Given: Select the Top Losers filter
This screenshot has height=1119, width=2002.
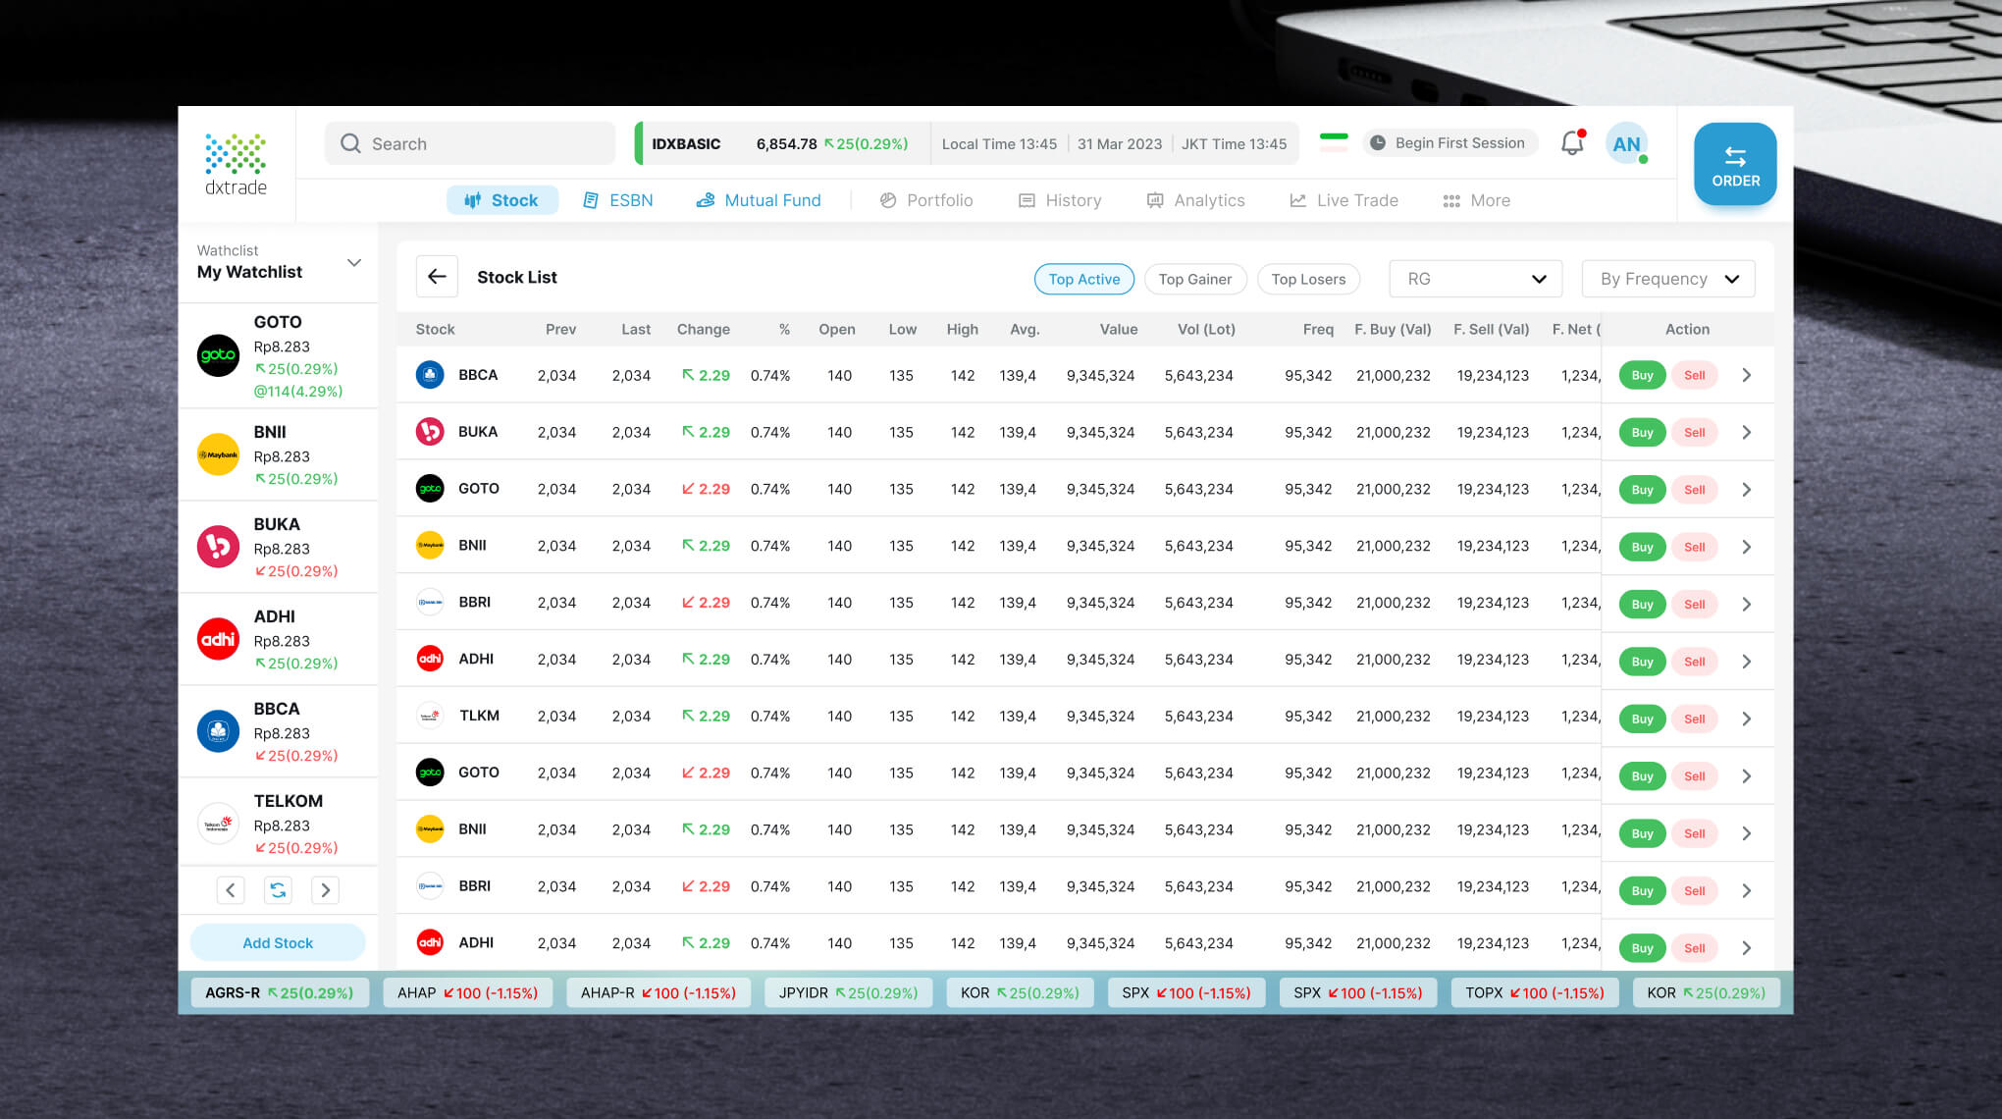Looking at the screenshot, I should 1308,279.
